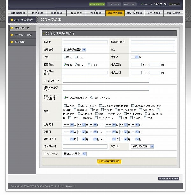The width and height of the screenshot is (191, 195).
Task: Open the 売上集計 tab
Action: (95, 13)
